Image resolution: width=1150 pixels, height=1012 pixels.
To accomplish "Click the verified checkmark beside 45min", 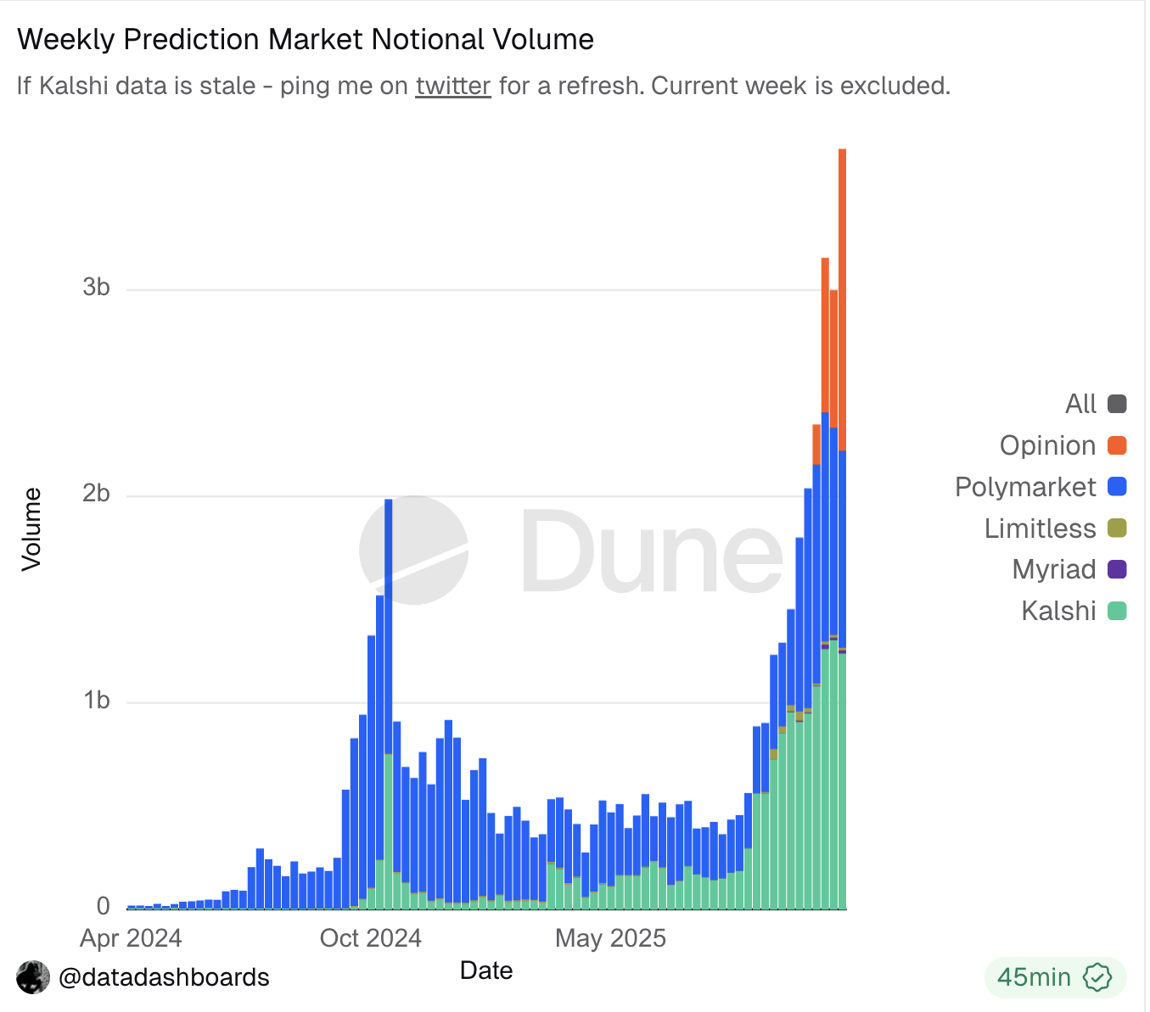I will [x=1097, y=976].
